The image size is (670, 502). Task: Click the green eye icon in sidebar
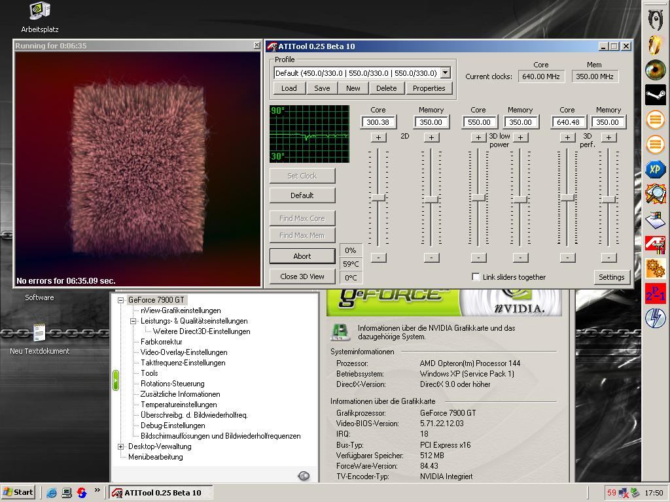tap(656, 70)
